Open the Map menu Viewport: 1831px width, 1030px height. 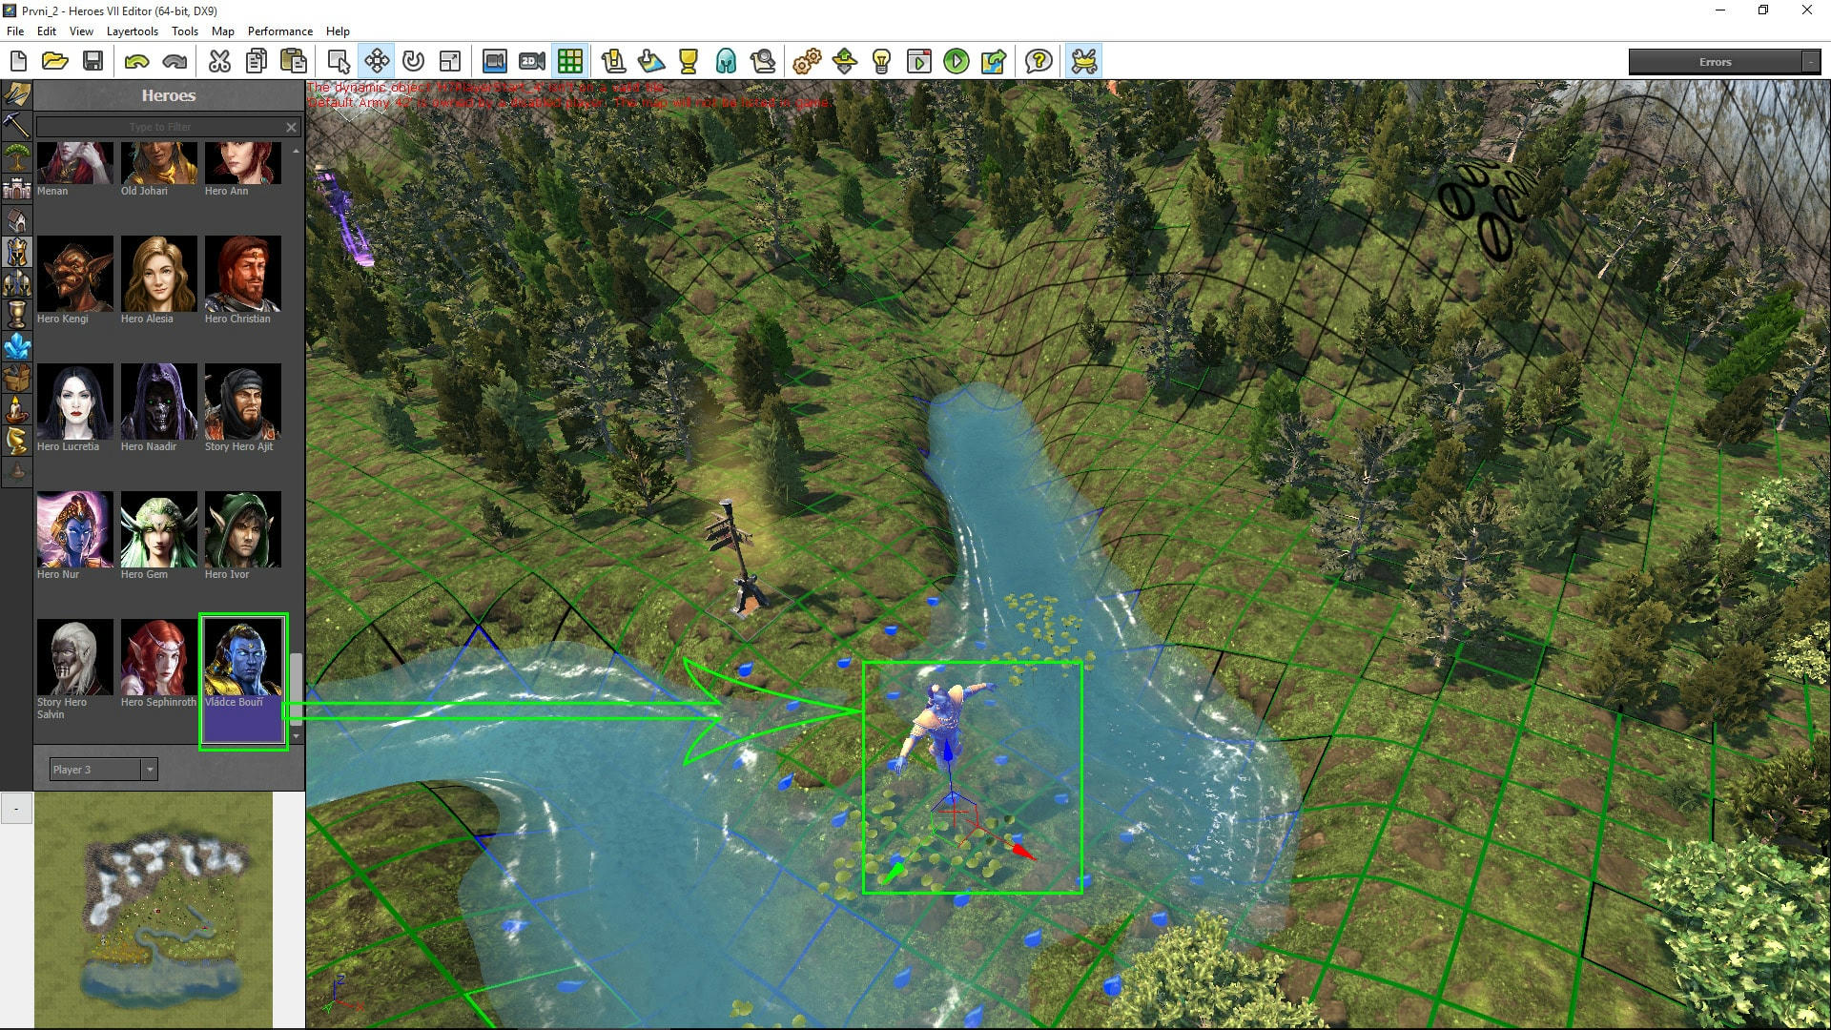pyautogui.click(x=223, y=31)
